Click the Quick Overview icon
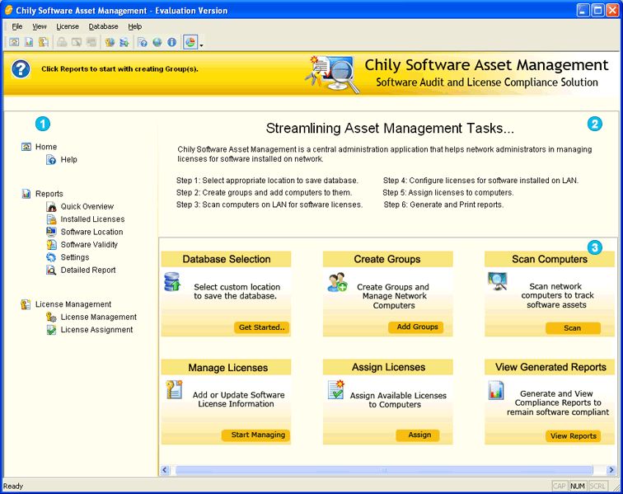The height and width of the screenshot is (494, 623). pos(51,206)
